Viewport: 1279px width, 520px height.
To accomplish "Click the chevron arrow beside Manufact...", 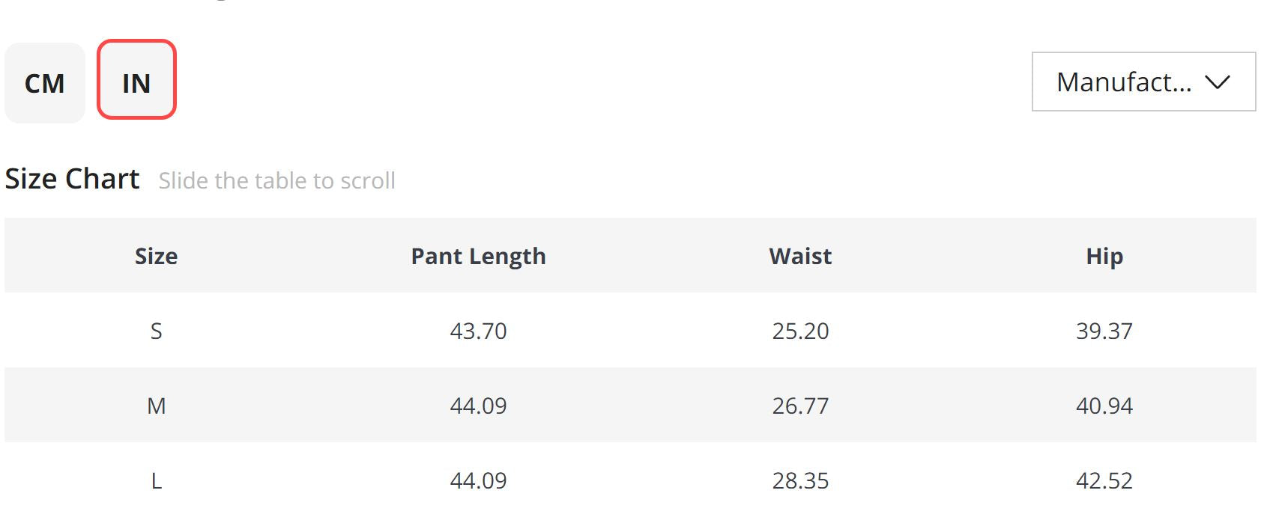I will [x=1218, y=82].
